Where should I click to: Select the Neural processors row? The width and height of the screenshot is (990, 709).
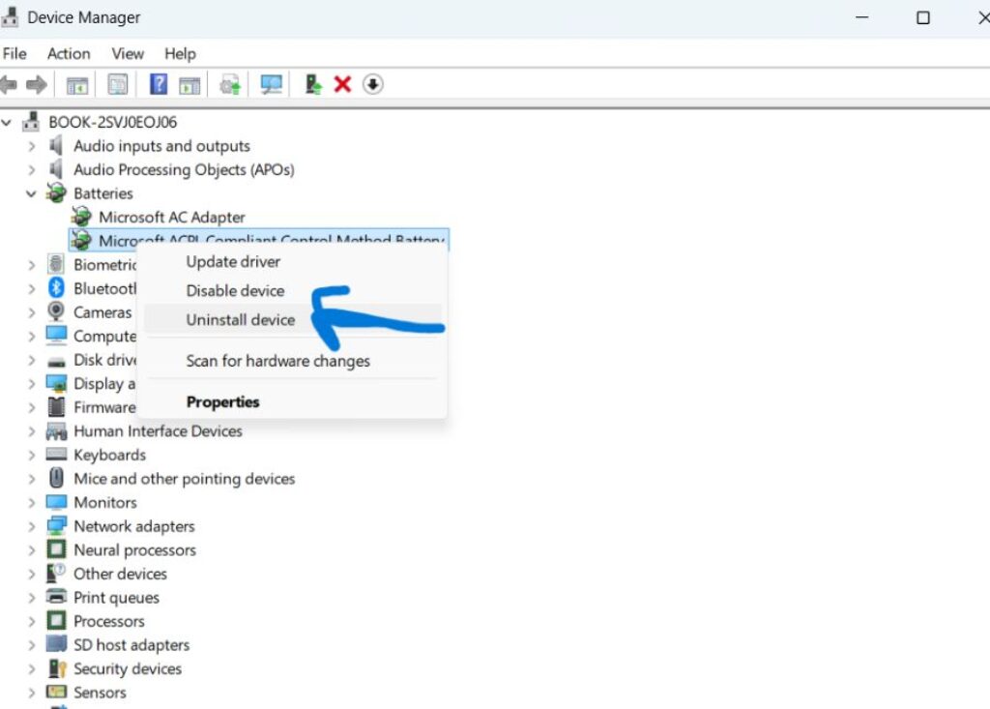pyautogui.click(x=134, y=549)
